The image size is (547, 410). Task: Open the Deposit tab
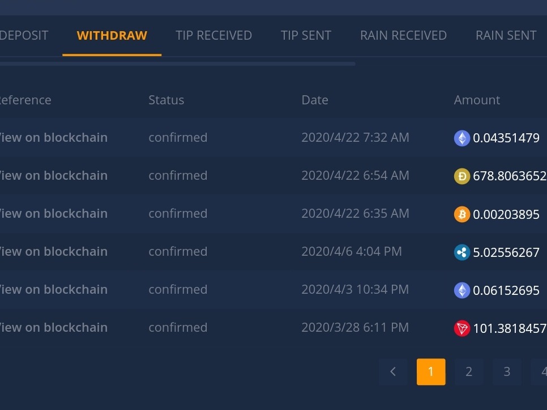[x=24, y=35]
